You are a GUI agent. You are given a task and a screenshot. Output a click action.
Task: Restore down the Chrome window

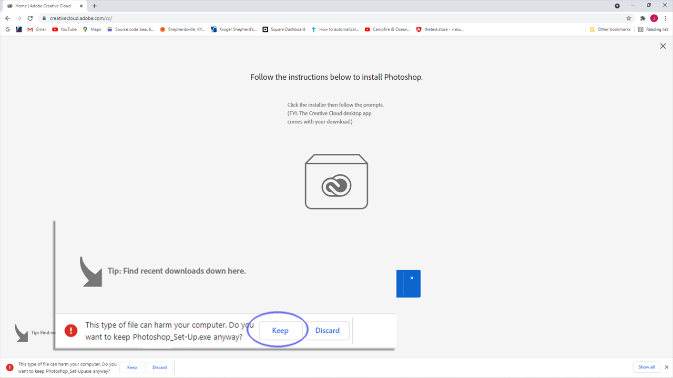[x=649, y=5]
